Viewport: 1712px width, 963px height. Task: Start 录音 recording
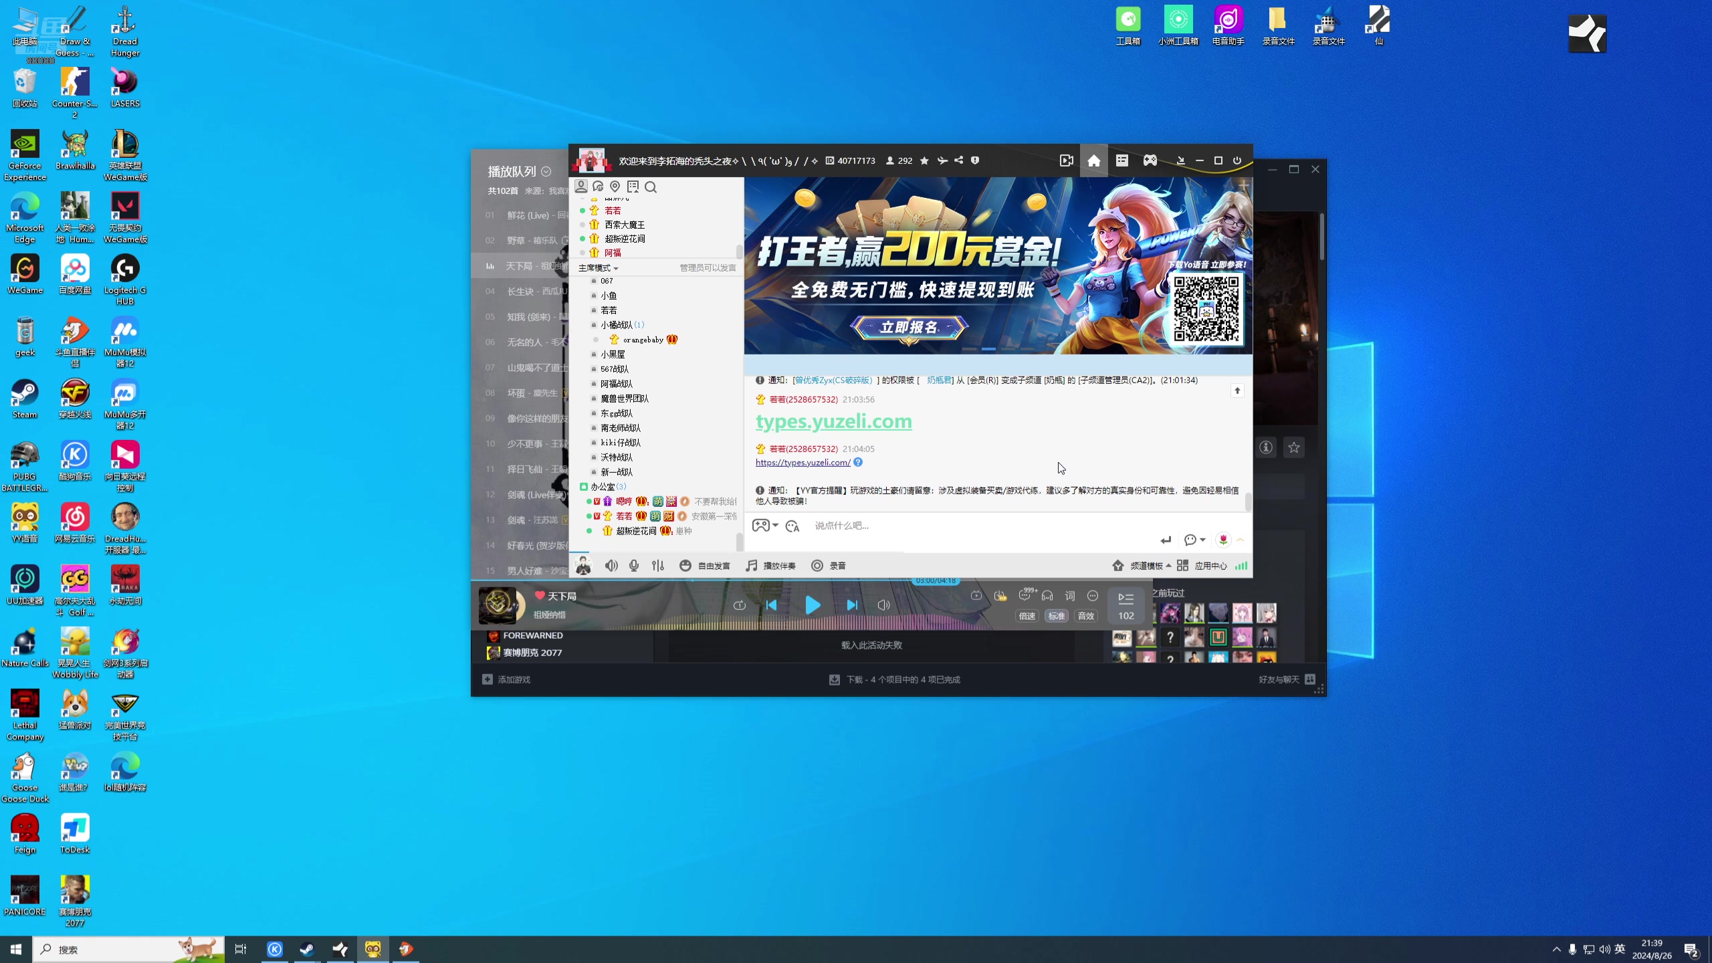point(829,566)
